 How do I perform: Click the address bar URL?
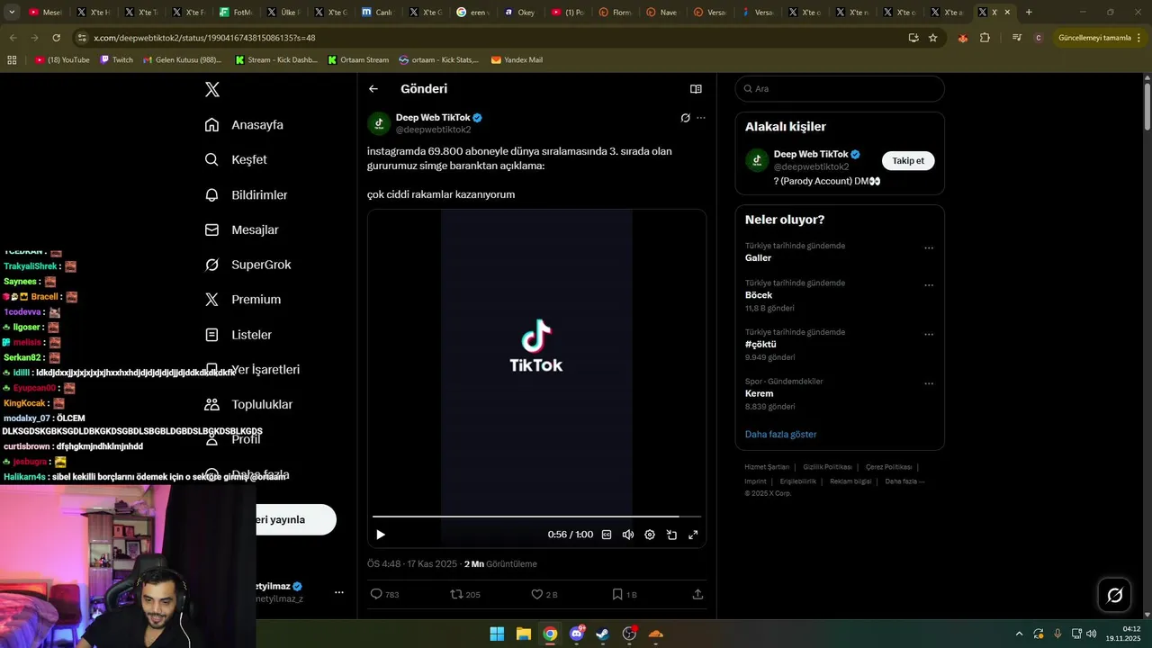pyautogui.click(x=204, y=38)
